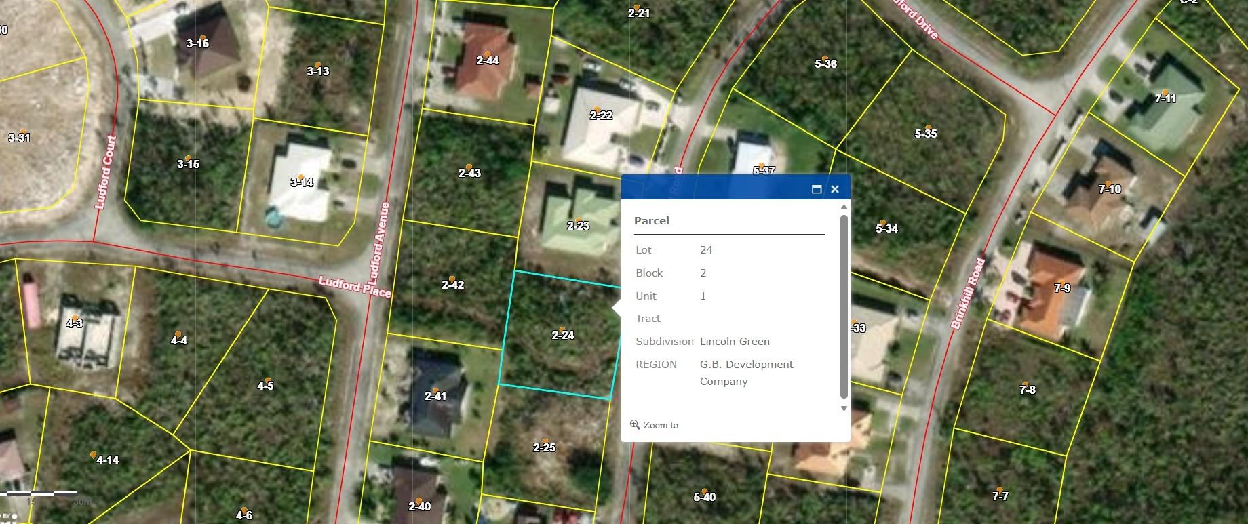Select the orange marker on parcel 2-44
This screenshot has height=524, width=1248.
tap(487, 54)
